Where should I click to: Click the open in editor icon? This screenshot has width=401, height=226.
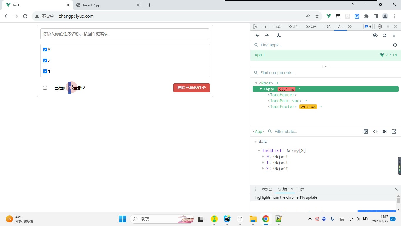[x=394, y=132]
